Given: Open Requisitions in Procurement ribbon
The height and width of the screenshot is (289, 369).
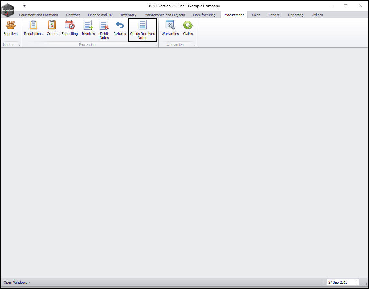Looking at the screenshot, I should [x=33, y=28].
